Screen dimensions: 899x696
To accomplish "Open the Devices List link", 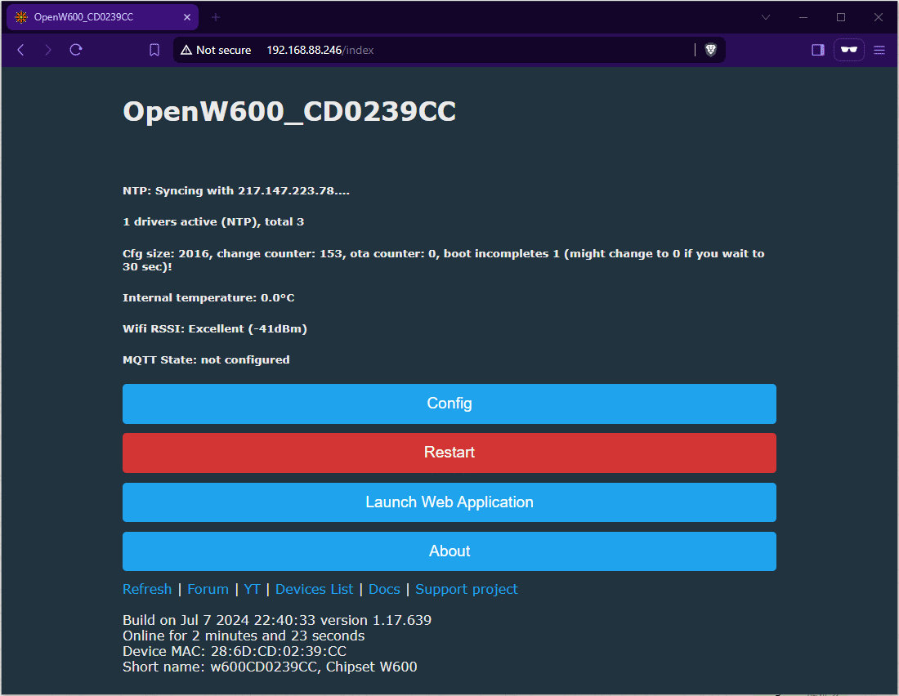I will pyautogui.click(x=314, y=589).
